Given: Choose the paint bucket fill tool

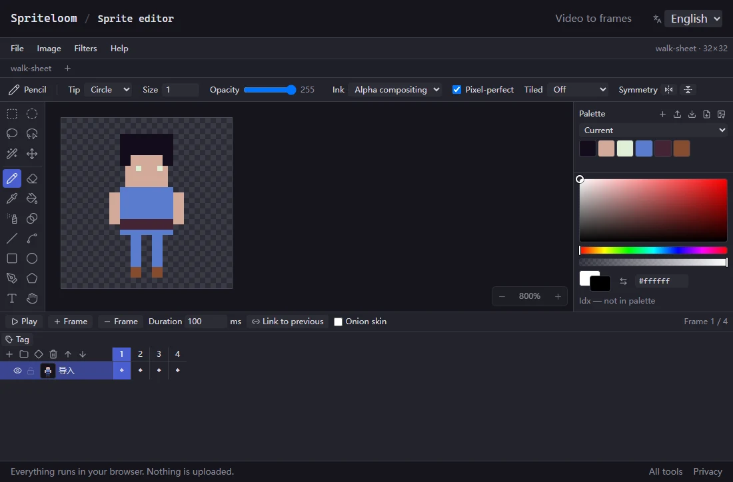Looking at the screenshot, I should (32, 198).
